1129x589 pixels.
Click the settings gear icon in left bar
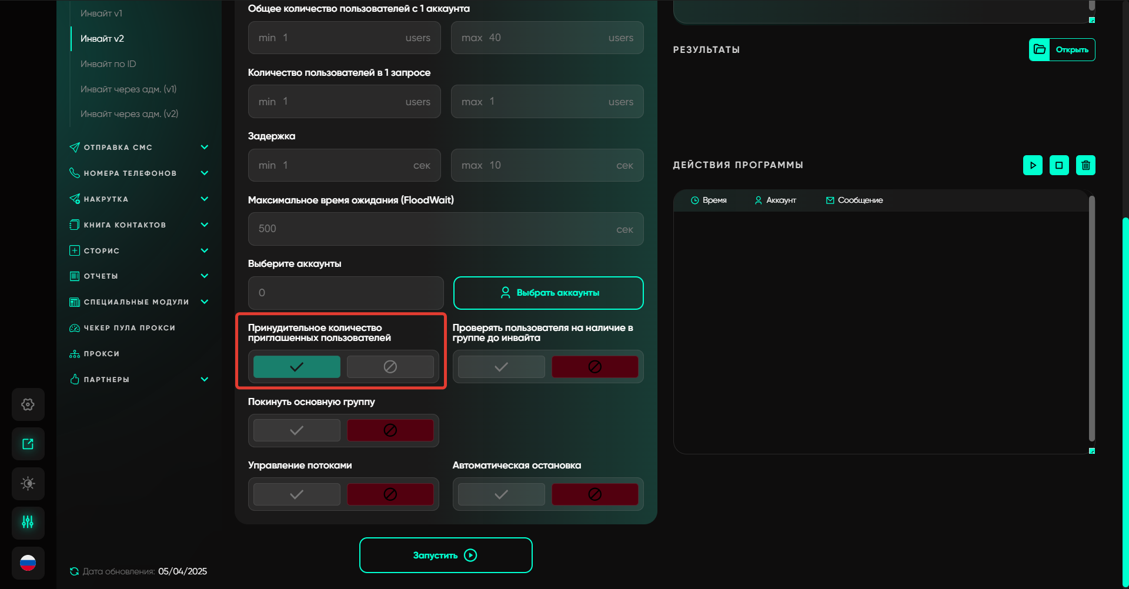(28, 404)
